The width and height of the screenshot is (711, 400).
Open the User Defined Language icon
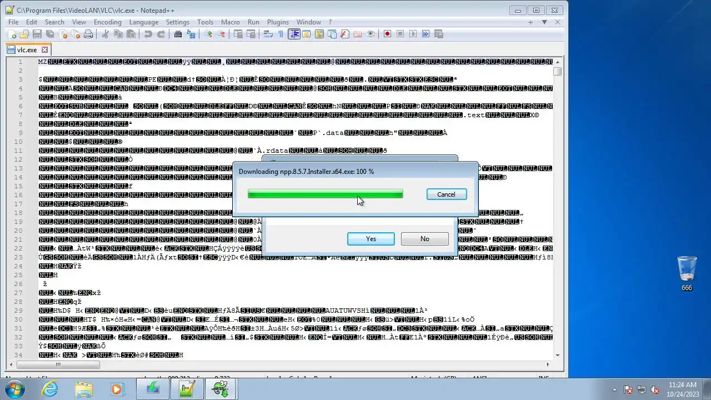(307, 34)
